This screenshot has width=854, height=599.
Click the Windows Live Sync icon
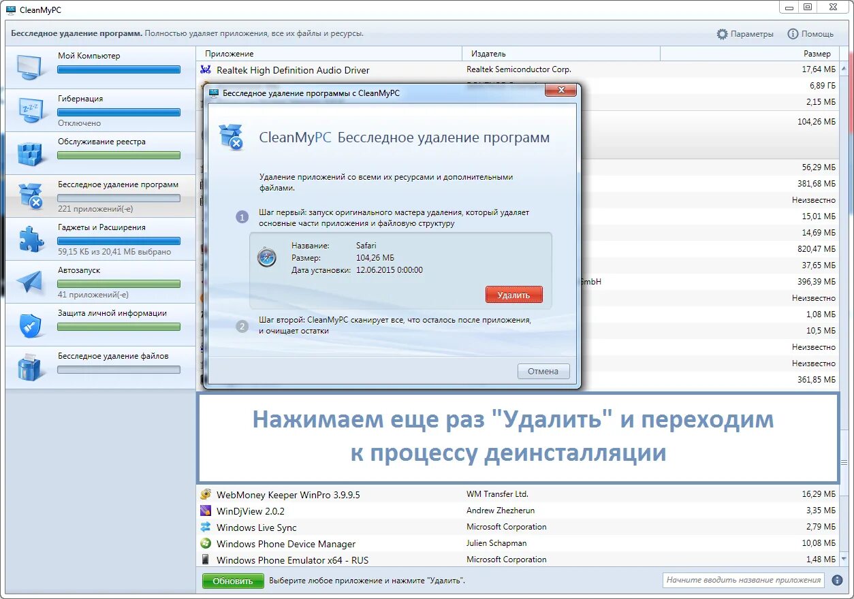[x=206, y=527]
